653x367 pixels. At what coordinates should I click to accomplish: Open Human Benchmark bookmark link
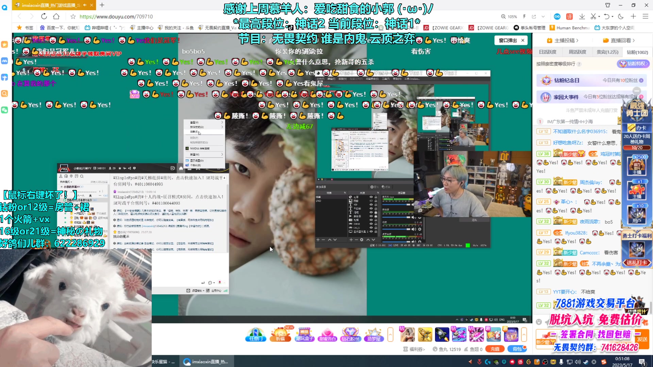click(570, 28)
